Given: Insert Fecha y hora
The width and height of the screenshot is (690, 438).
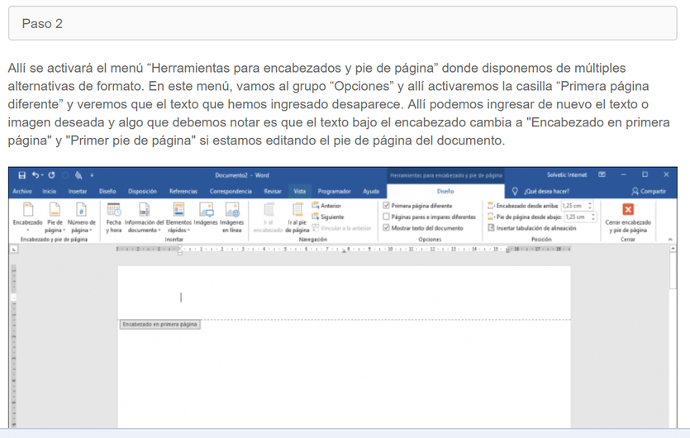Looking at the screenshot, I should (113, 216).
